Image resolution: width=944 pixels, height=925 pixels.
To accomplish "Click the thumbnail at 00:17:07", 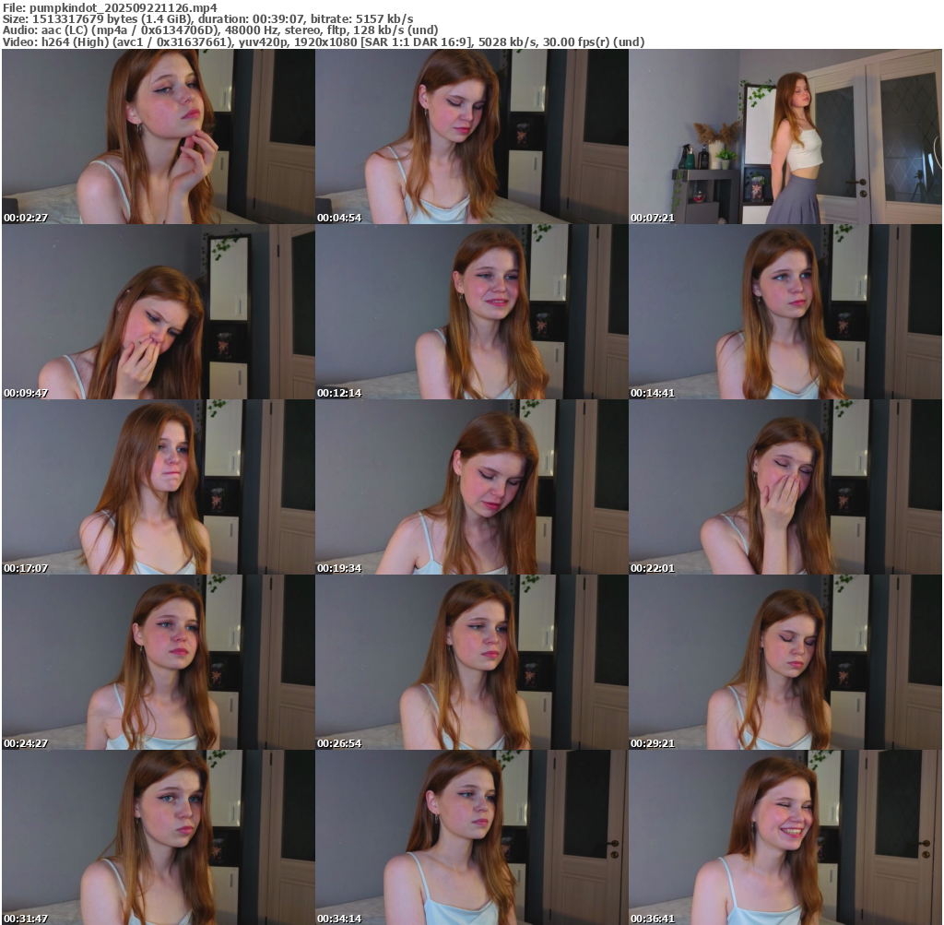I will (158, 487).
